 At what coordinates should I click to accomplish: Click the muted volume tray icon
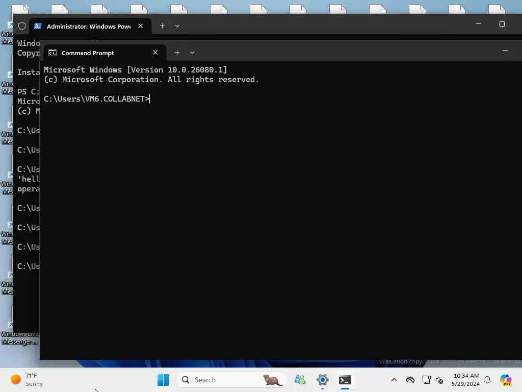(439, 380)
